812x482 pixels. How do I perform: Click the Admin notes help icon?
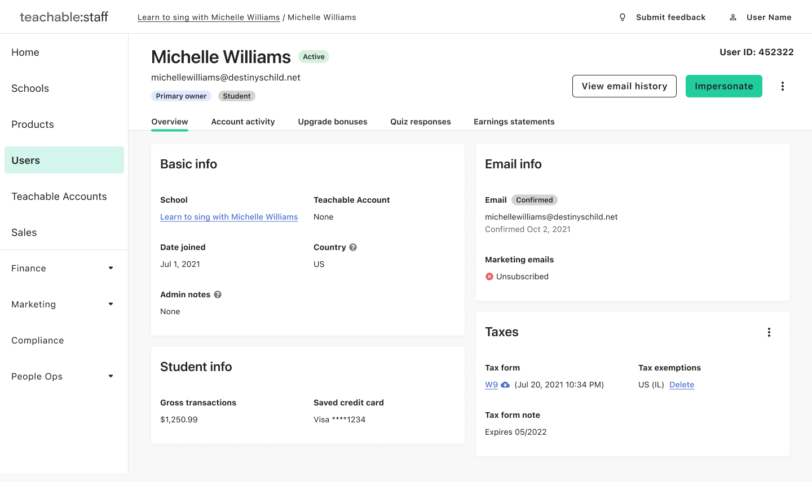[x=218, y=294]
